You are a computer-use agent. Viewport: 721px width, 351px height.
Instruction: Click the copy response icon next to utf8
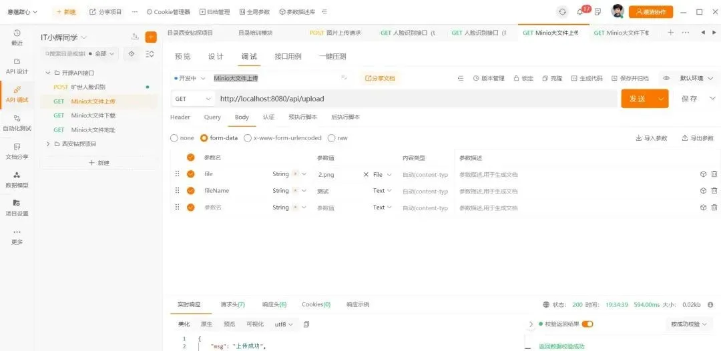tap(306, 324)
